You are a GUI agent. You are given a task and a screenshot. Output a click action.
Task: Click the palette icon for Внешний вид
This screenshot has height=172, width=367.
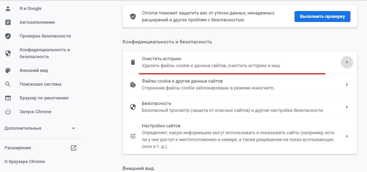click(8, 71)
